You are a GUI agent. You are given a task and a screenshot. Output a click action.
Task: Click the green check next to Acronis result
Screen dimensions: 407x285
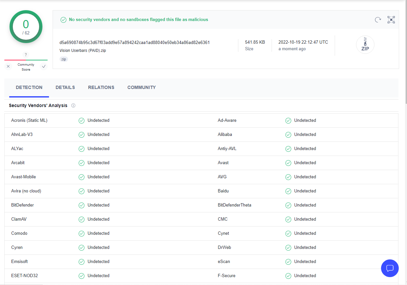click(82, 121)
